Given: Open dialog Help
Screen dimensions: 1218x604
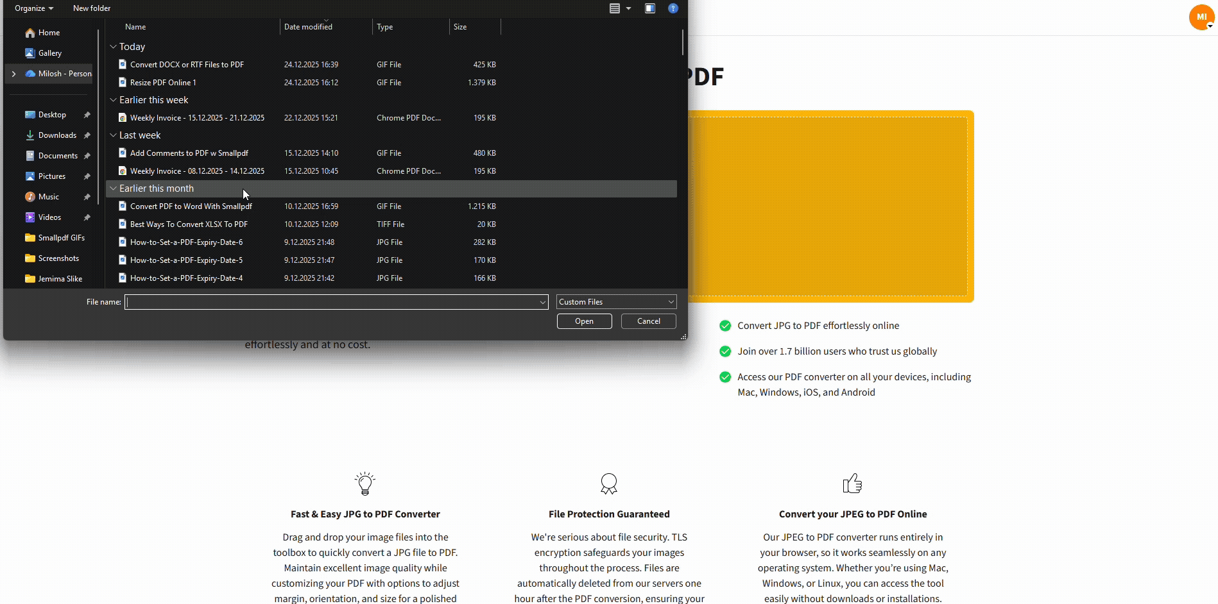Looking at the screenshot, I should (x=673, y=8).
